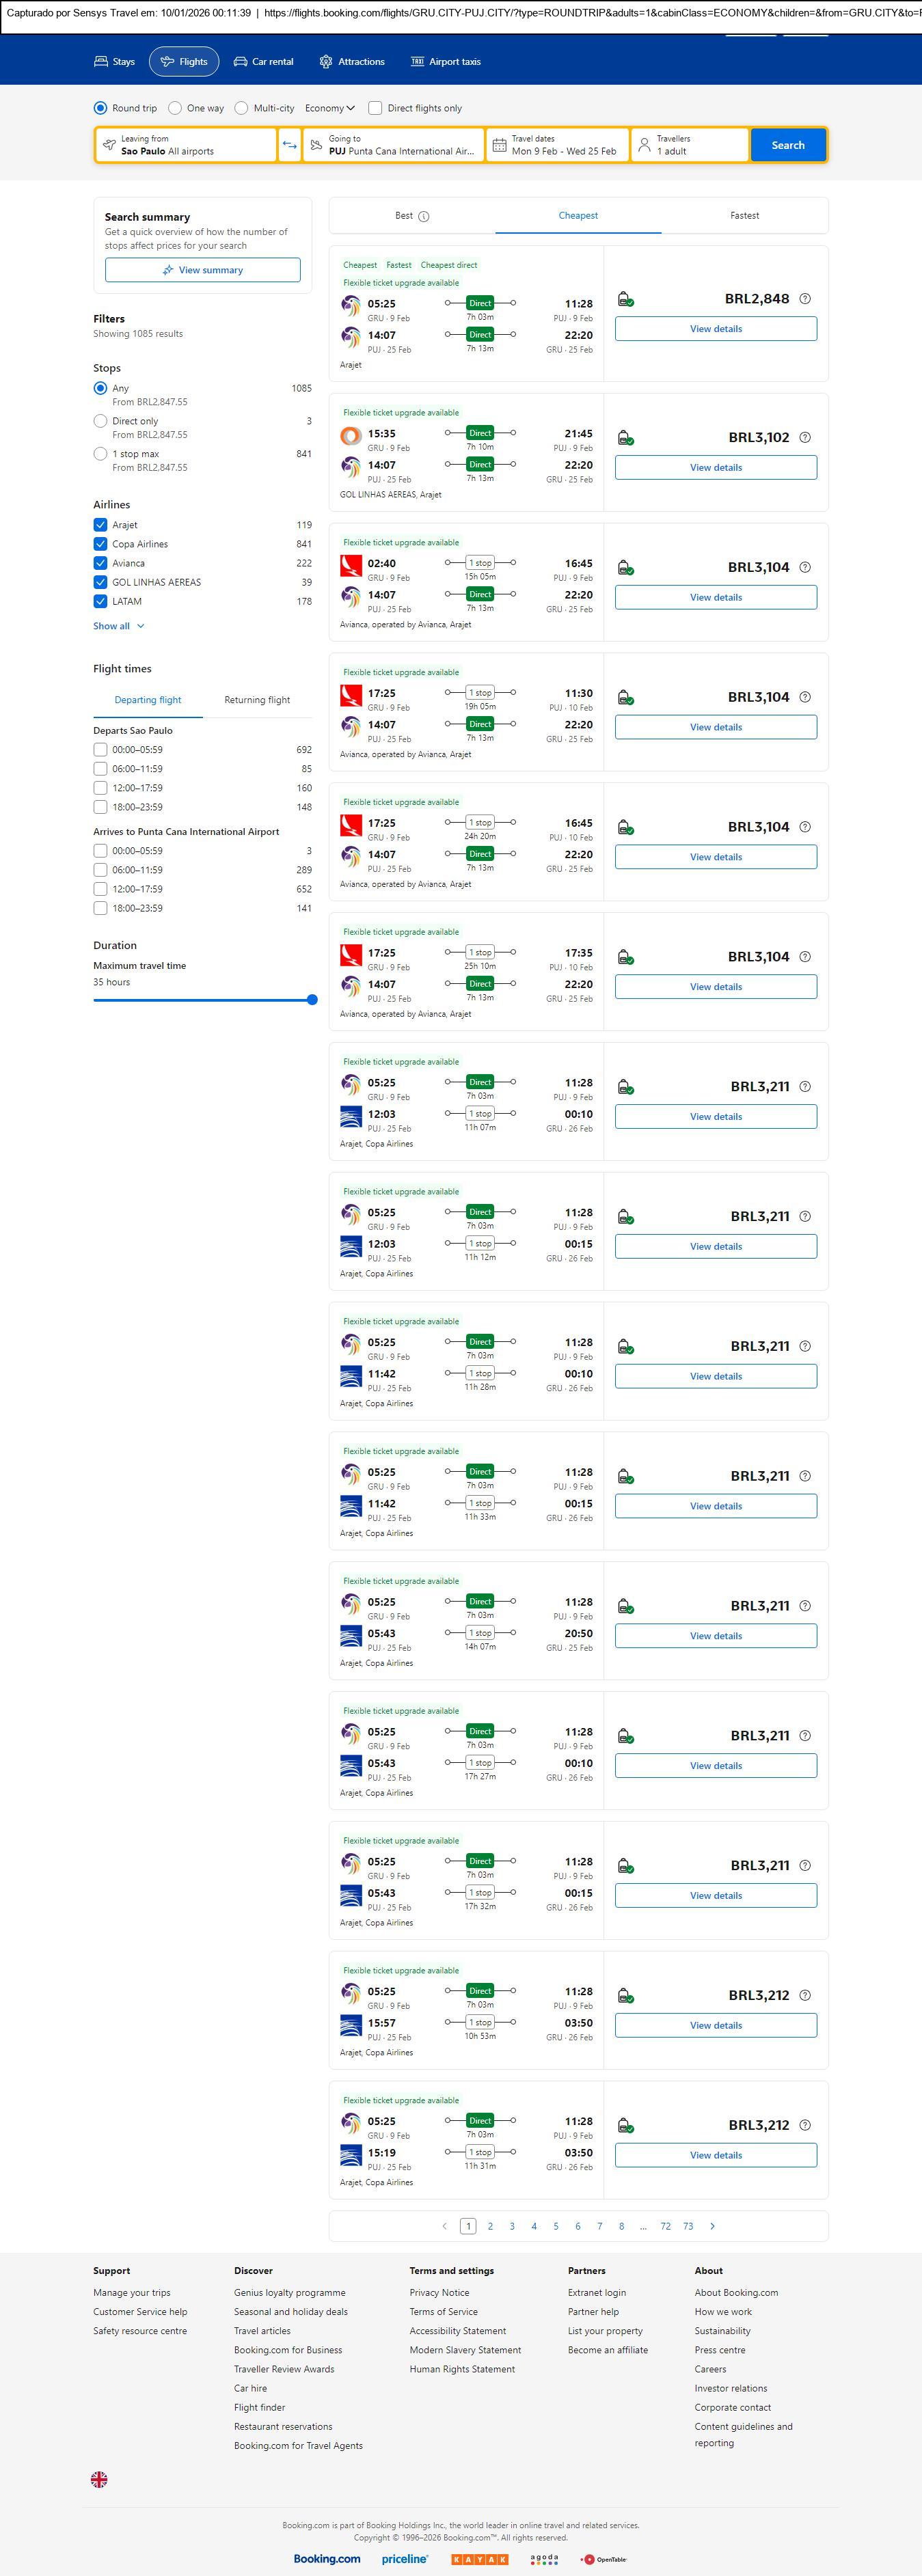Select the One way radio button
Viewport: 922px width, 2576px height.
(175, 108)
